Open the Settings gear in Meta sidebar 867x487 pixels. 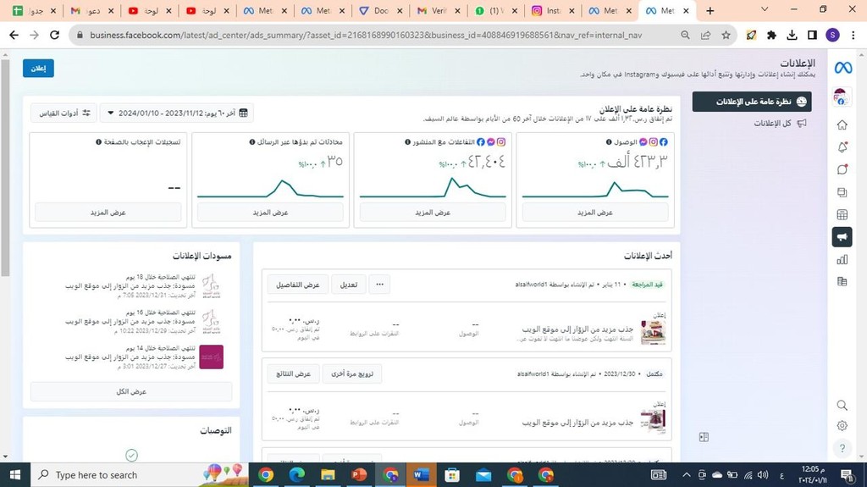(x=842, y=425)
